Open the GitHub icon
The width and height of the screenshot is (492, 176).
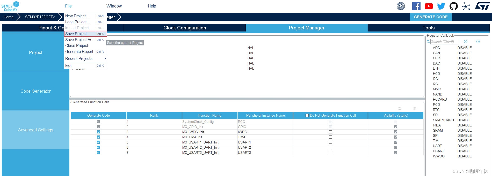click(454, 6)
